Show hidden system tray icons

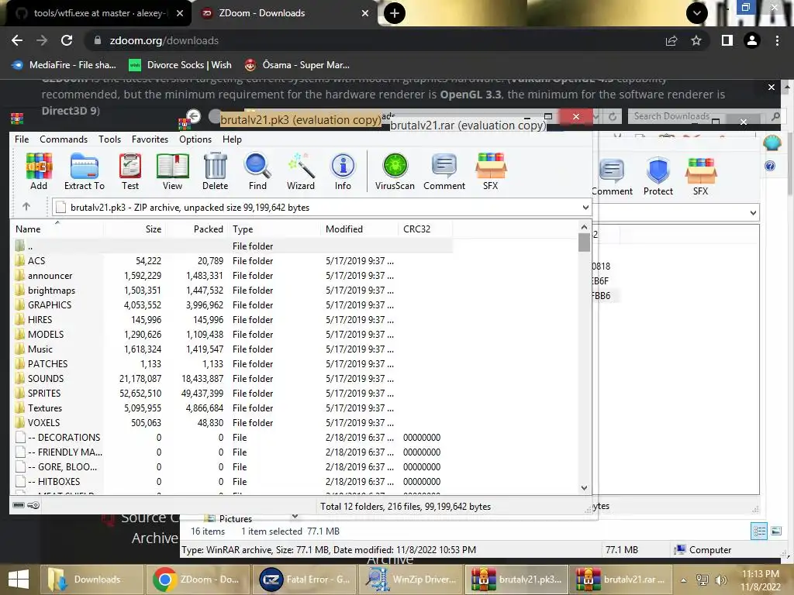coord(684,580)
